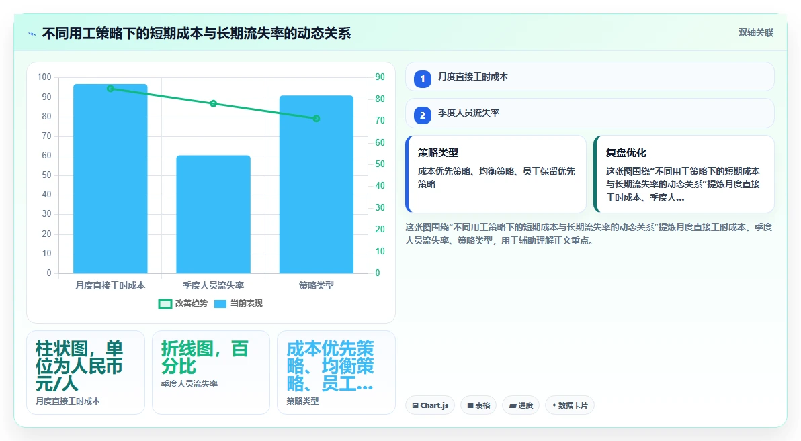The width and height of the screenshot is (801, 441).
Task: Click the middle green trend line point
Action: click(214, 103)
